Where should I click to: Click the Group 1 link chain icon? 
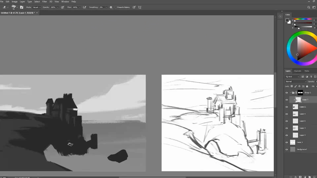tap(296, 93)
